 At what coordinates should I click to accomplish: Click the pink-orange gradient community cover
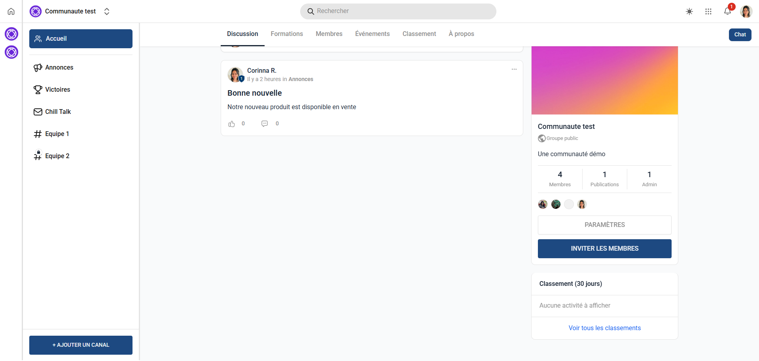point(604,80)
